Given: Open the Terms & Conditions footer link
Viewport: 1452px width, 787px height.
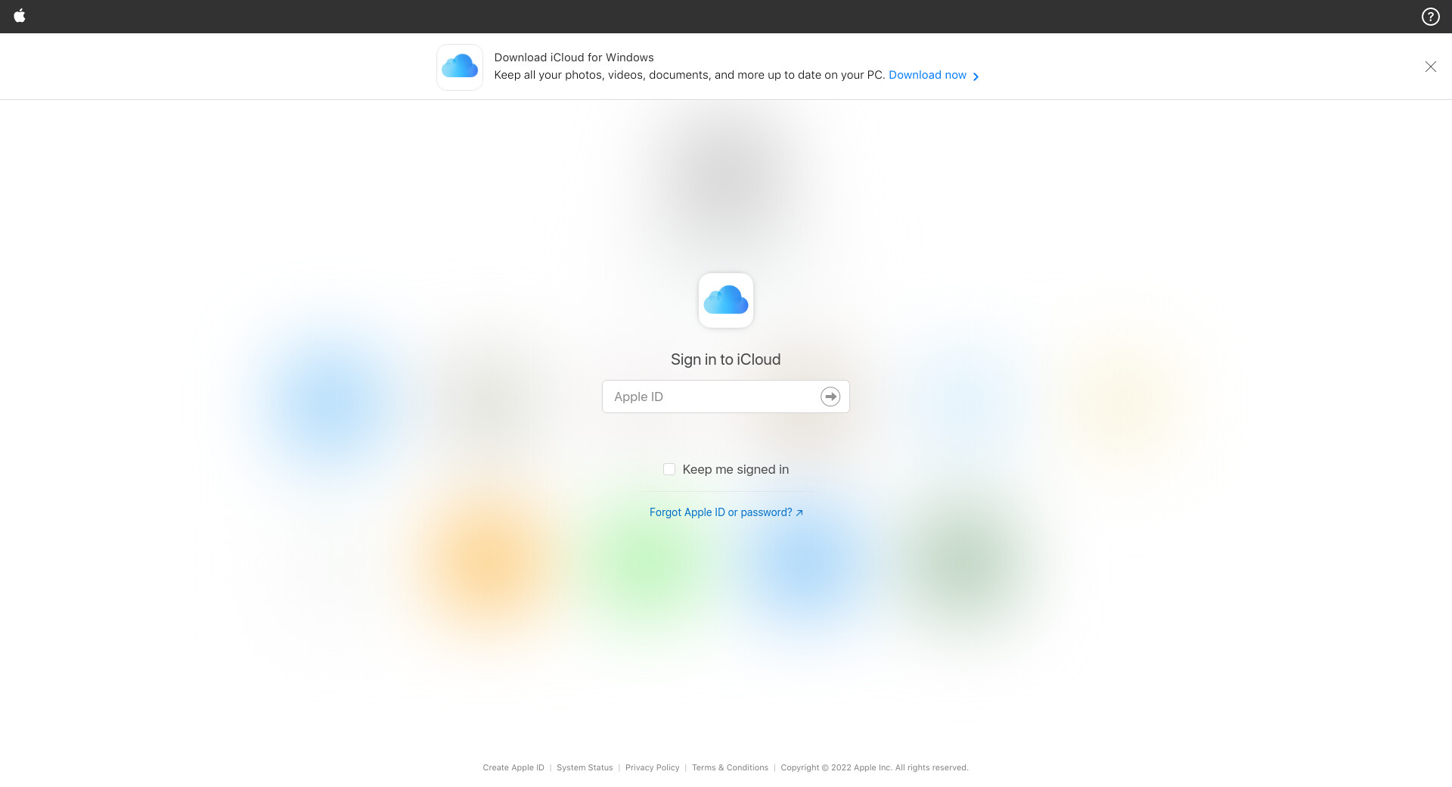Looking at the screenshot, I should tap(730, 767).
